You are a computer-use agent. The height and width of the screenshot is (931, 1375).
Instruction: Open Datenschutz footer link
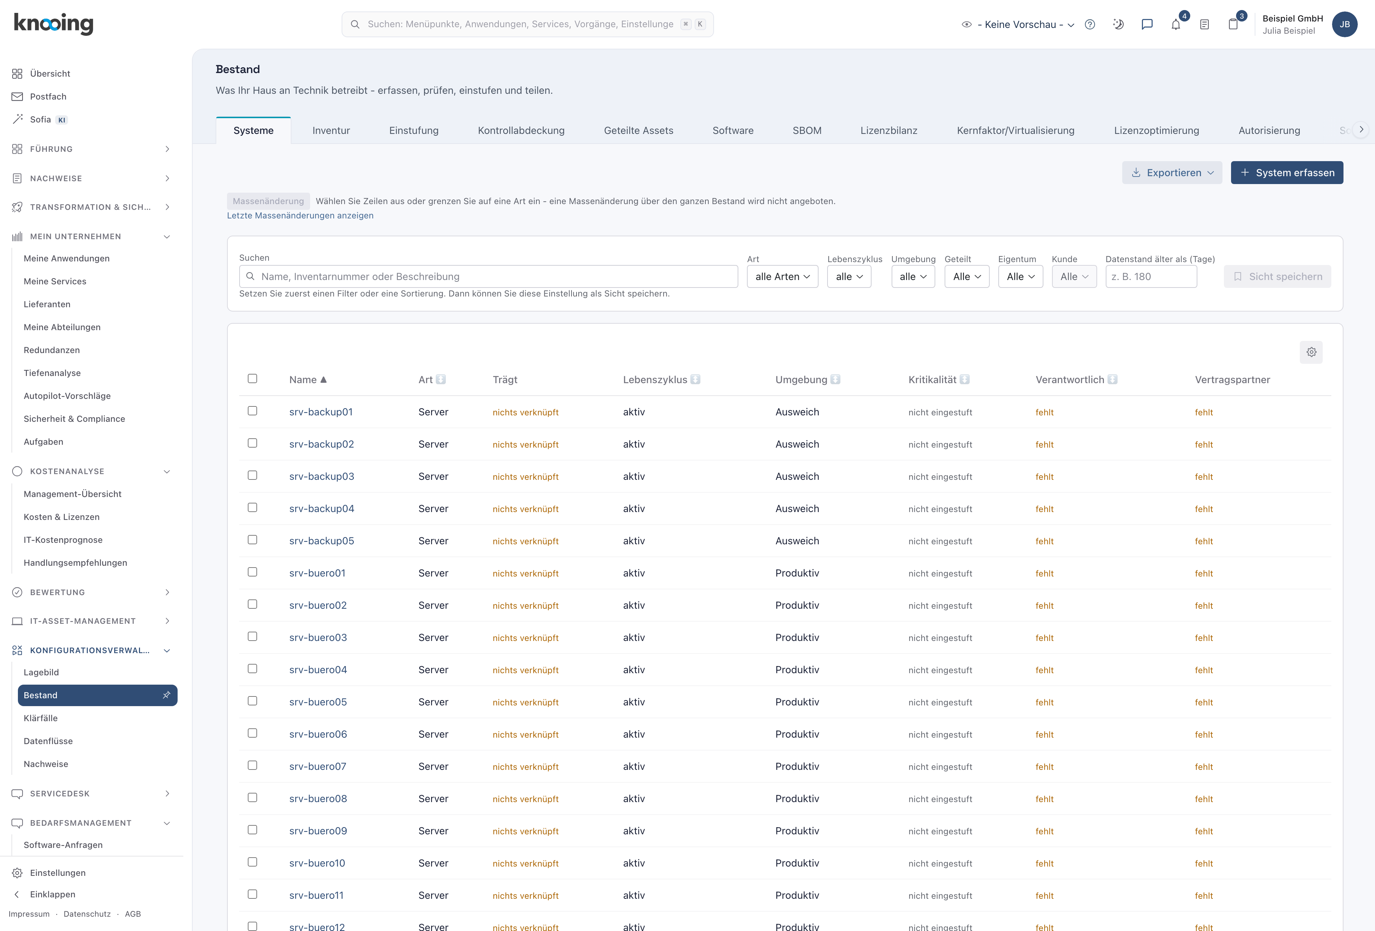pos(87,914)
